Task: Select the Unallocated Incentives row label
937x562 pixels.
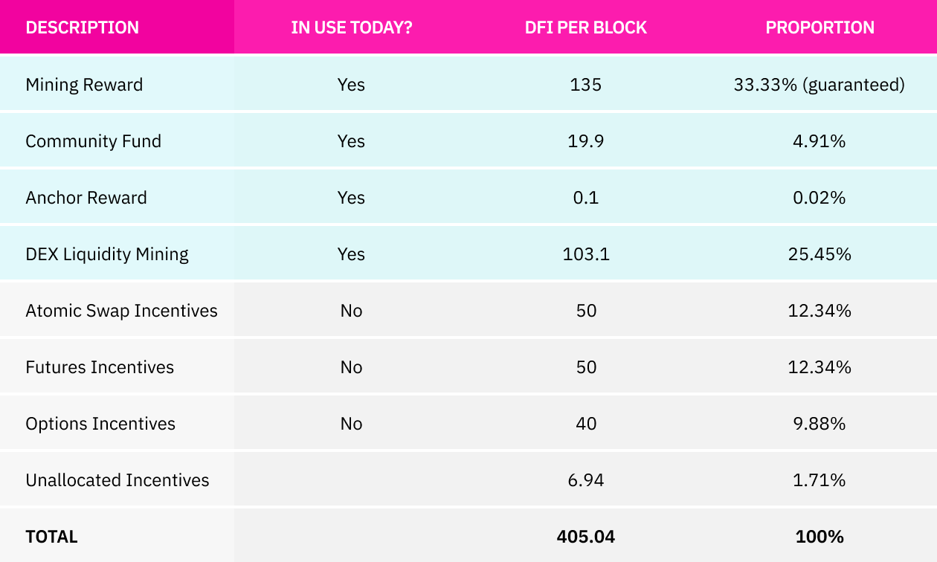Action: pos(117,480)
